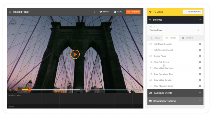This screenshot has height=116, width=213.
Task: Open the three-dot more options menu
Action: (94, 12)
